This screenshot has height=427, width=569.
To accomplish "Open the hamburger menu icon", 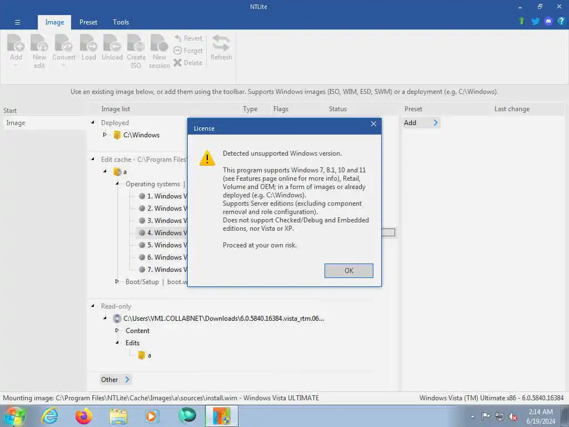I will click(17, 22).
